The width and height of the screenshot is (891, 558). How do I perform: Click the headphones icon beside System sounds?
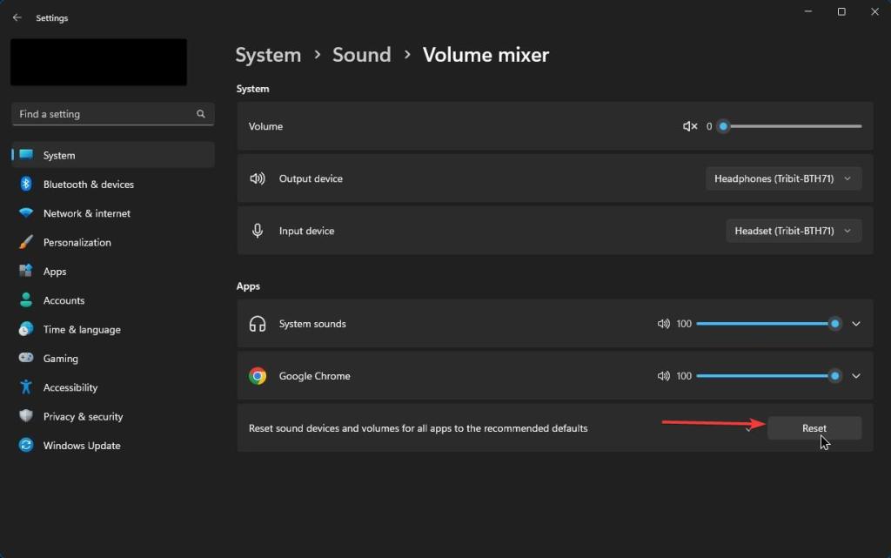point(258,323)
